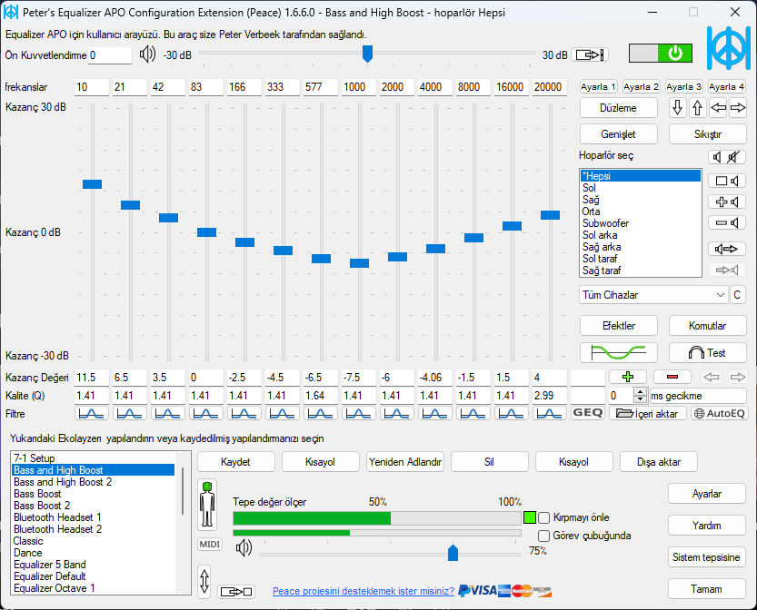Click the filter icon under 10 Hz

[x=92, y=413]
